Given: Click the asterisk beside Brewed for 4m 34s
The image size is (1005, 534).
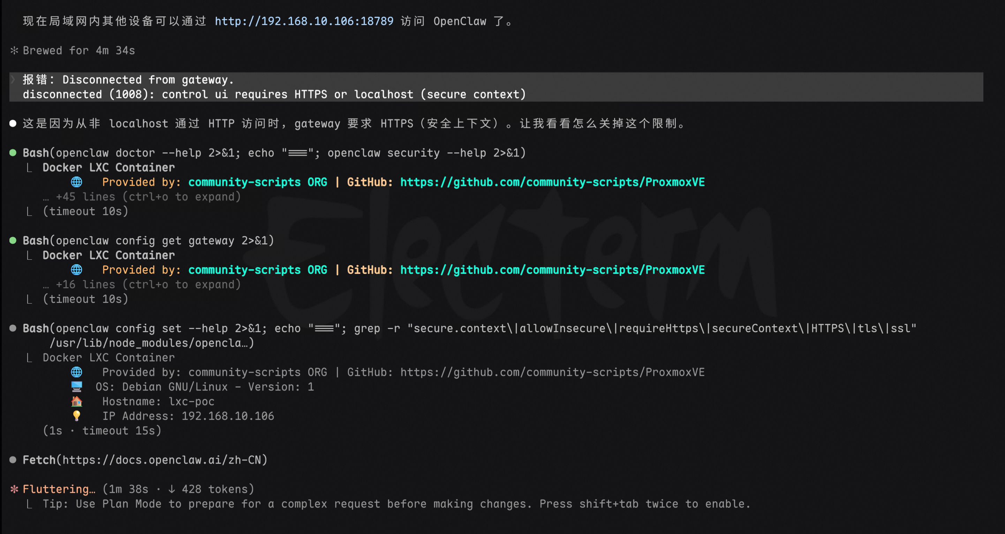Looking at the screenshot, I should click(x=14, y=50).
